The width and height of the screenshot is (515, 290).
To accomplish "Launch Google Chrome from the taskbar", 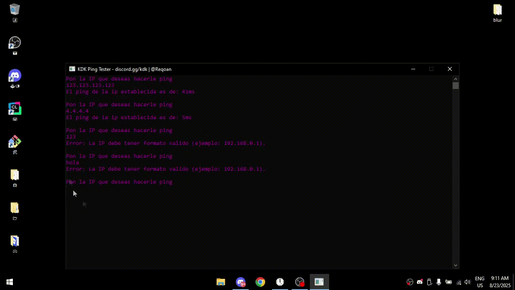I will (260, 282).
